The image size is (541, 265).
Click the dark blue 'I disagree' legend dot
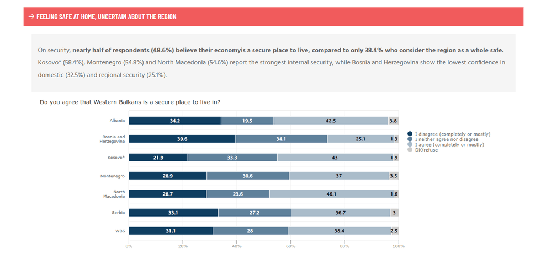410,134
